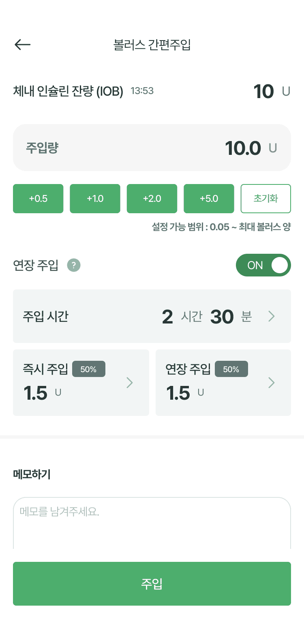This screenshot has height=634, width=304.
Task: Reset dose with 초기화 button
Action: (266, 199)
